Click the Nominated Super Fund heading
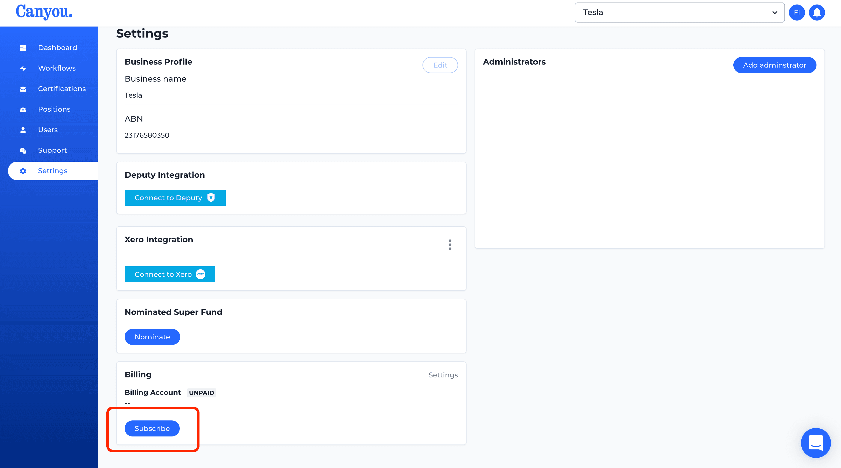 point(173,312)
